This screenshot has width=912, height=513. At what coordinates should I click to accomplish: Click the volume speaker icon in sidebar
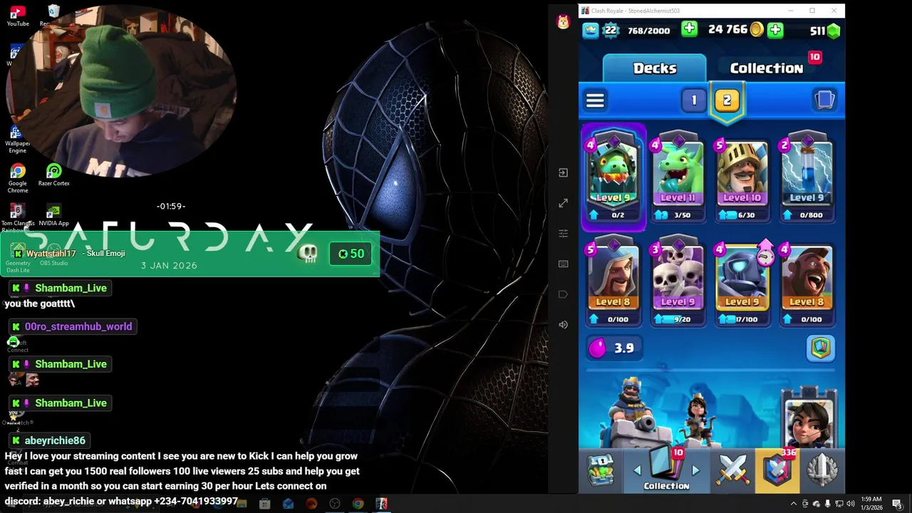[x=564, y=325]
